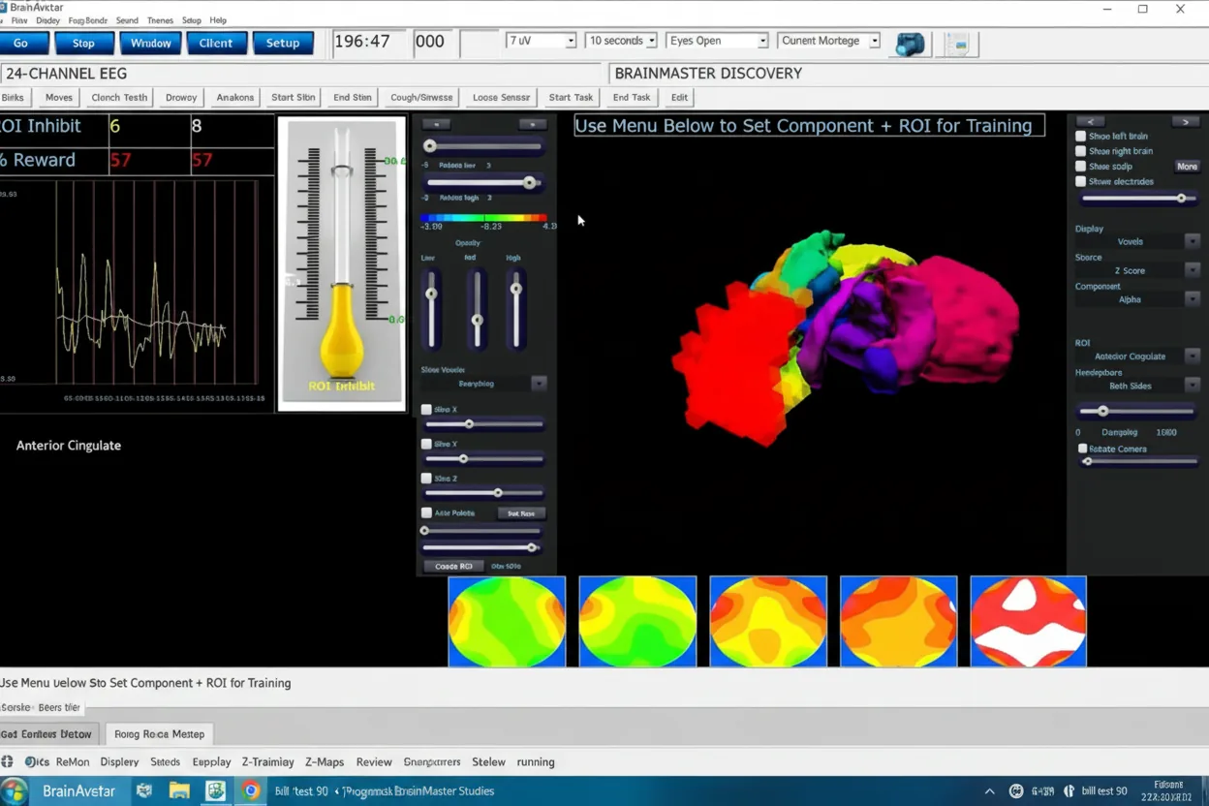Viewport: 1209px width, 806px height.
Task: Open Chrome from the taskbar
Action: pyautogui.click(x=251, y=790)
